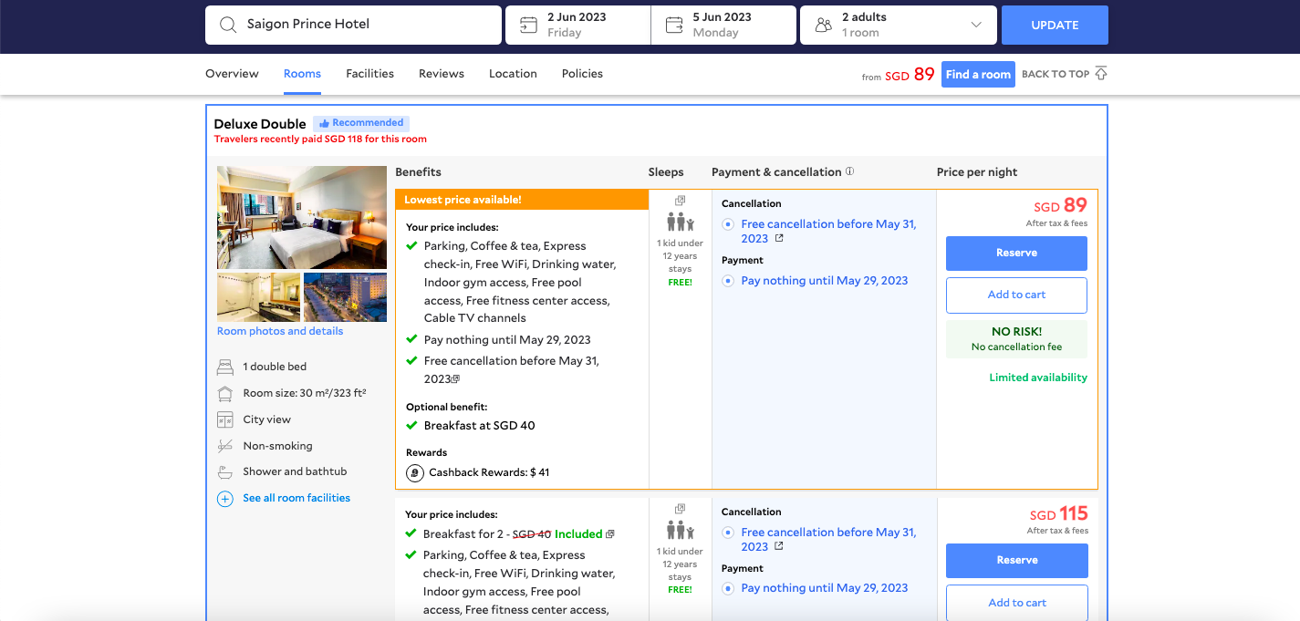Click the Find a room button
Image resolution: width=1300 pixels, height=621 pixels.
[978, 75]
